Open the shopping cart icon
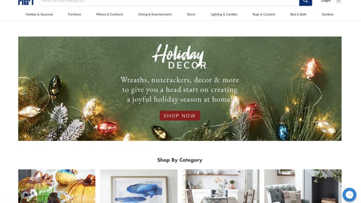 tap(338, 2)
